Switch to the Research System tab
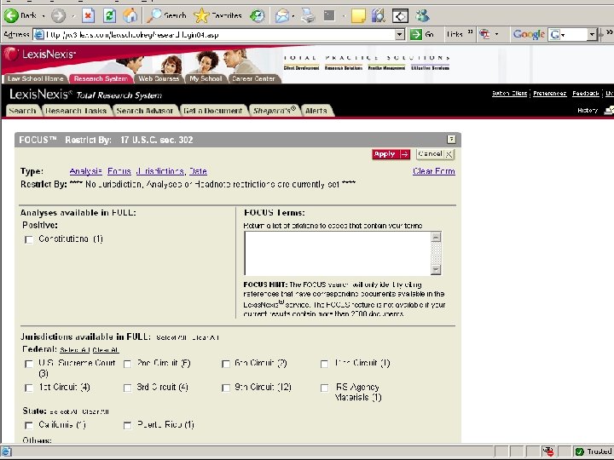 (101, 78)
